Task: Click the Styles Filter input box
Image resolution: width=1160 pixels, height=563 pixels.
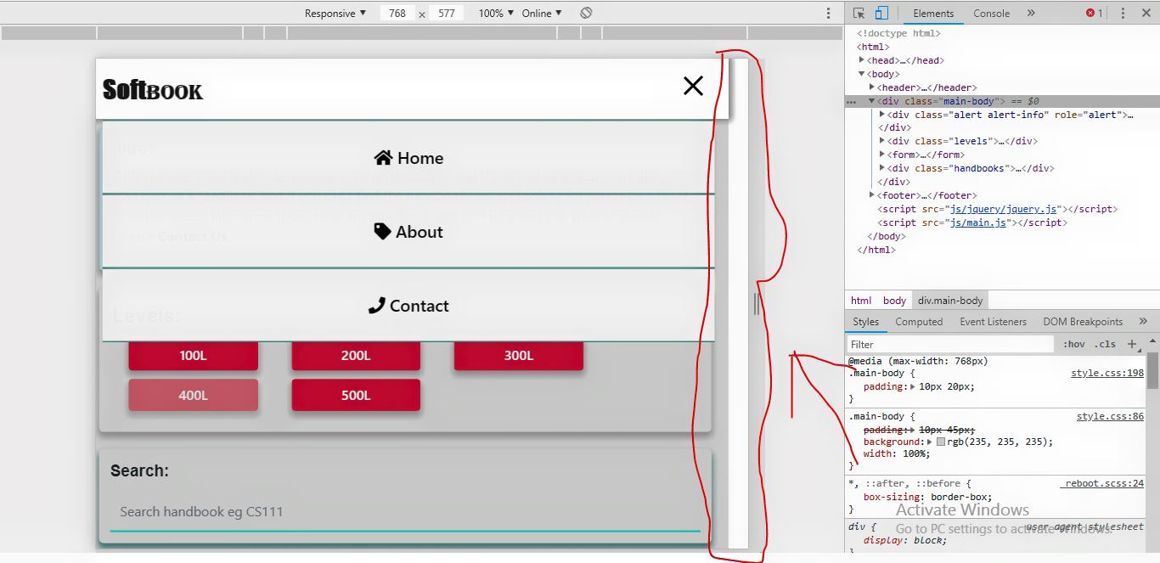Action: pos(950,344)
